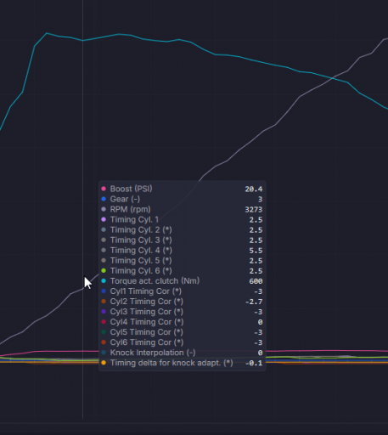Click the Gear (-) tooltip row

pos(182,199)
